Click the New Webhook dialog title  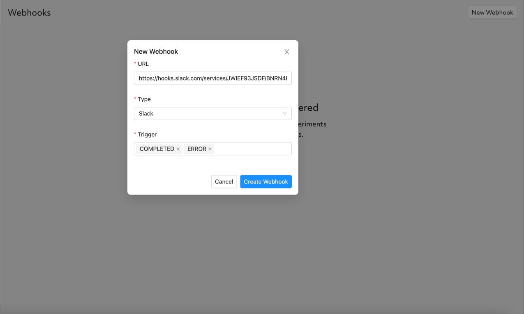click(x=156, y=52)
